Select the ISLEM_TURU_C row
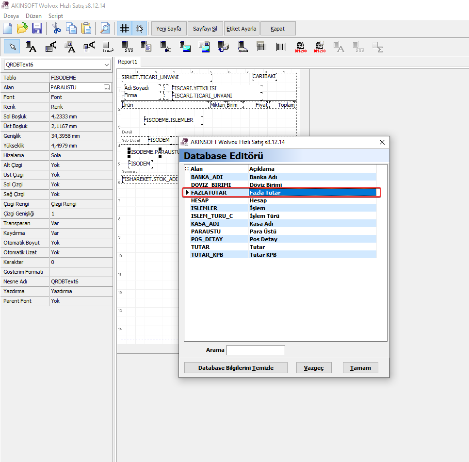Image resolution: width=469 pixels, height=462 pixels. click(x=283, y=216)
